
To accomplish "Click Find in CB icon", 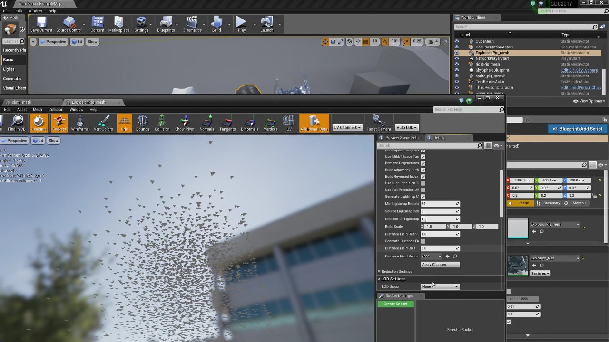I will (17, 123).
